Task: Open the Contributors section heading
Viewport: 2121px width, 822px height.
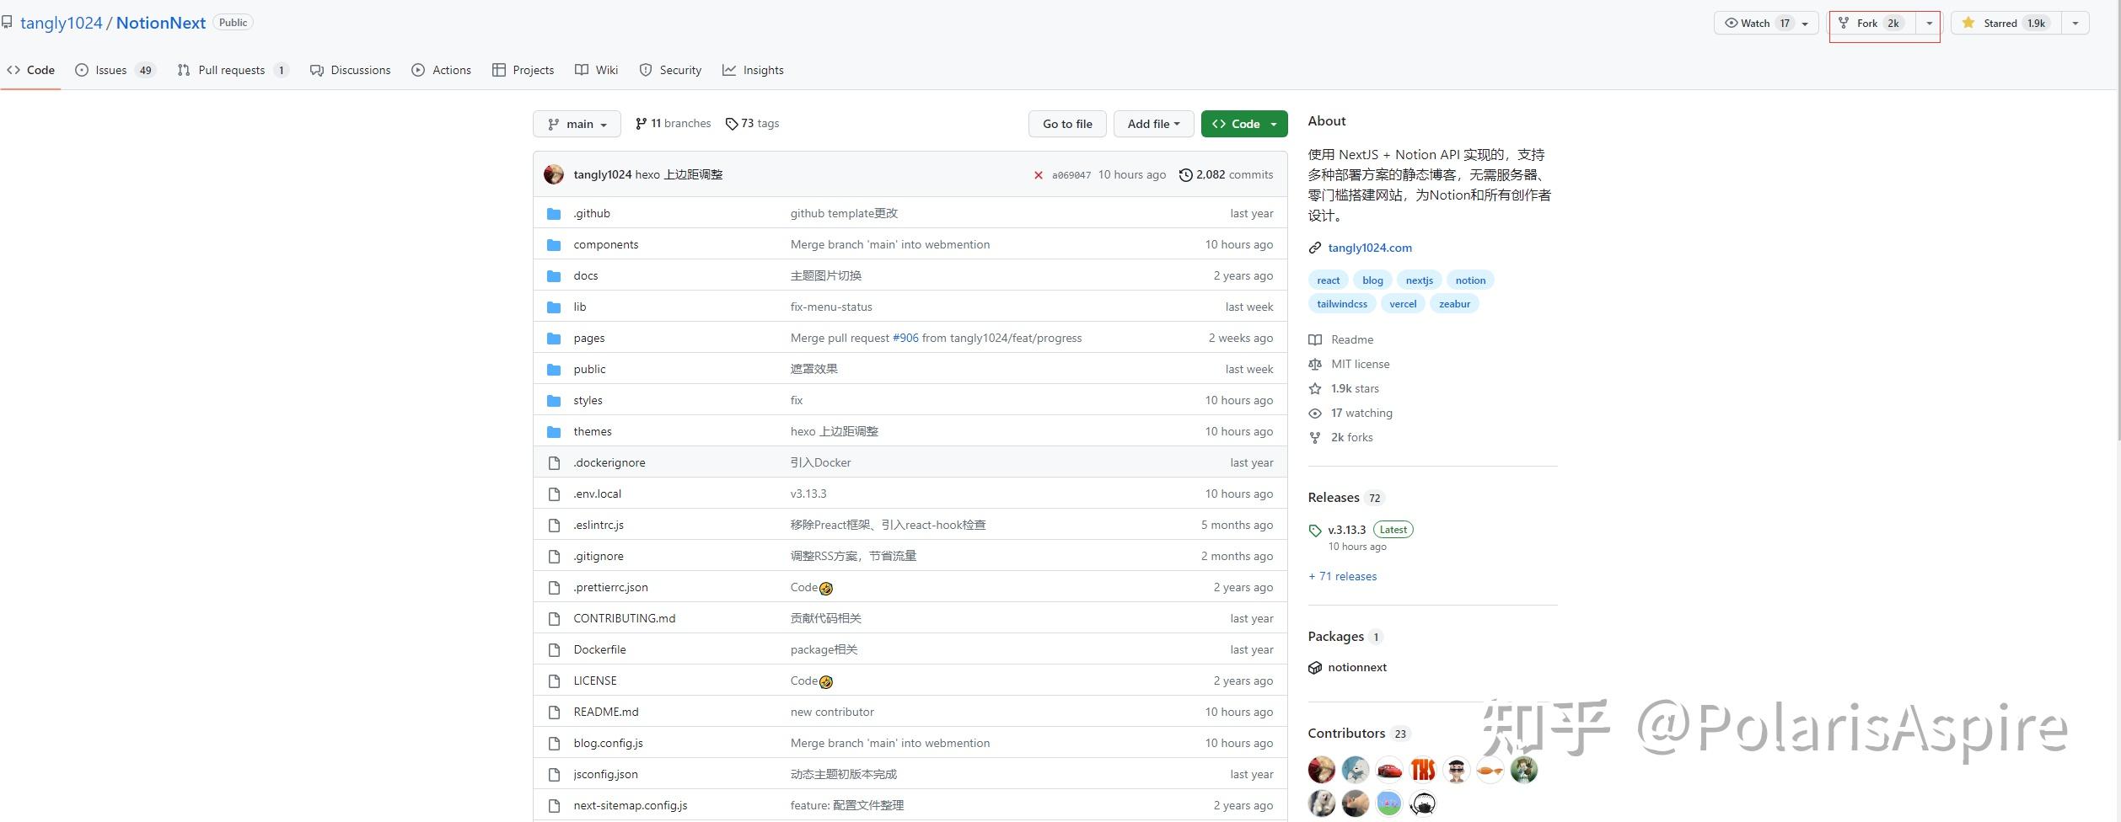Action: 1346,734
